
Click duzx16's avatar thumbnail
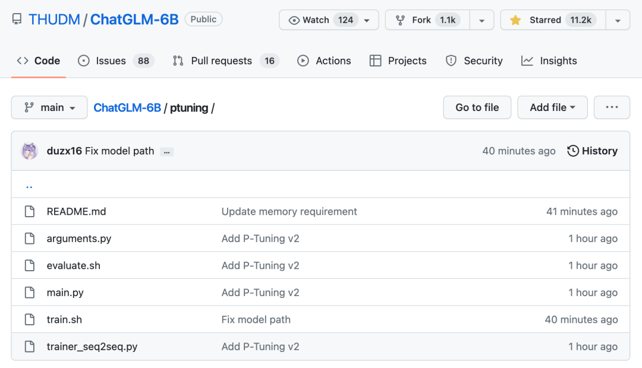[x=29, y=151]
